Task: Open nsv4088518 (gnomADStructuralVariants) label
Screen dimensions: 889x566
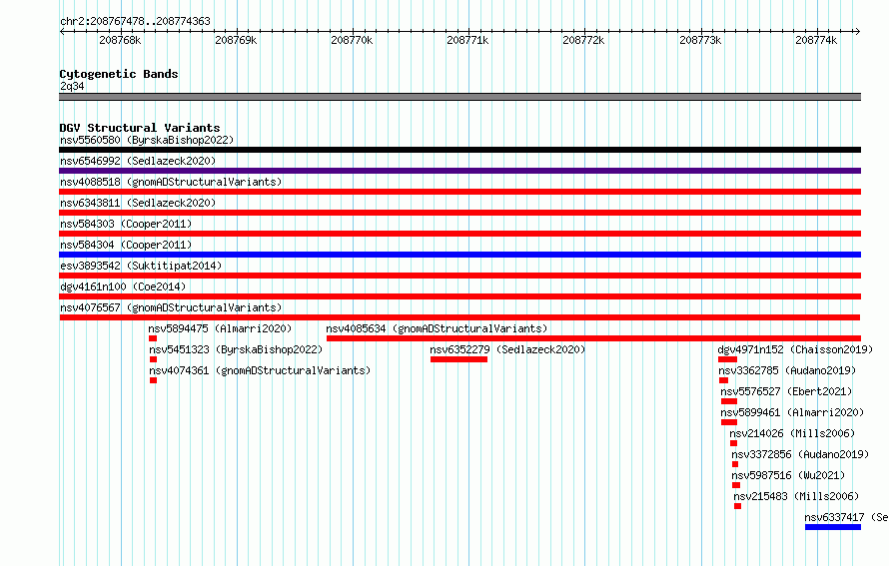Action: tap(171, 182)
